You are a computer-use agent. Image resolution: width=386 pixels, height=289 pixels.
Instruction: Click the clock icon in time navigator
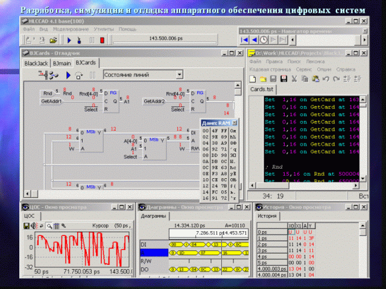coord(264,40)
